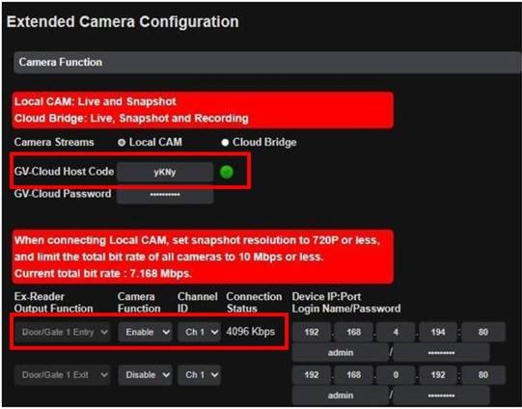Click the IP octet field showing 194

438,332
